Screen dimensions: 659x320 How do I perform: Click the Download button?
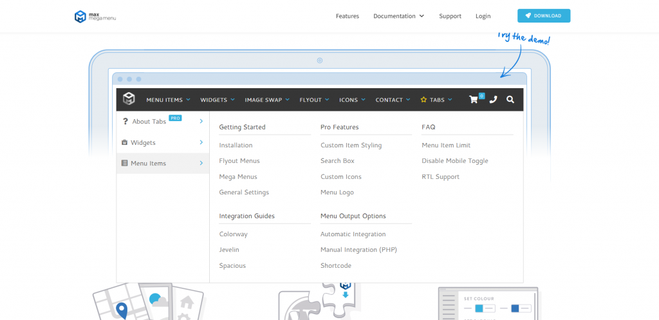543,16
